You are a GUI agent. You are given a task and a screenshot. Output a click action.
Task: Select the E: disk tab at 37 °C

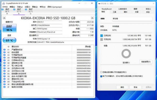coord(19,11)
